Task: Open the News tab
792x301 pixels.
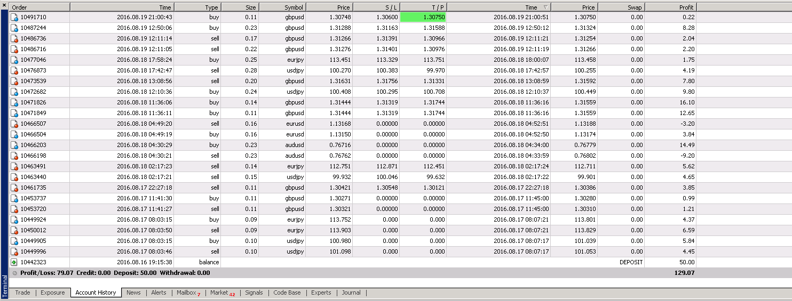Action: point(133,292)
